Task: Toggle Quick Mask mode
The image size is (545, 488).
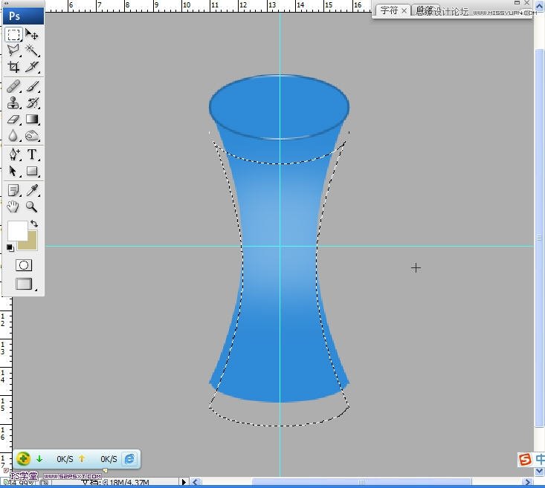Action: click(x=24, y=265)
